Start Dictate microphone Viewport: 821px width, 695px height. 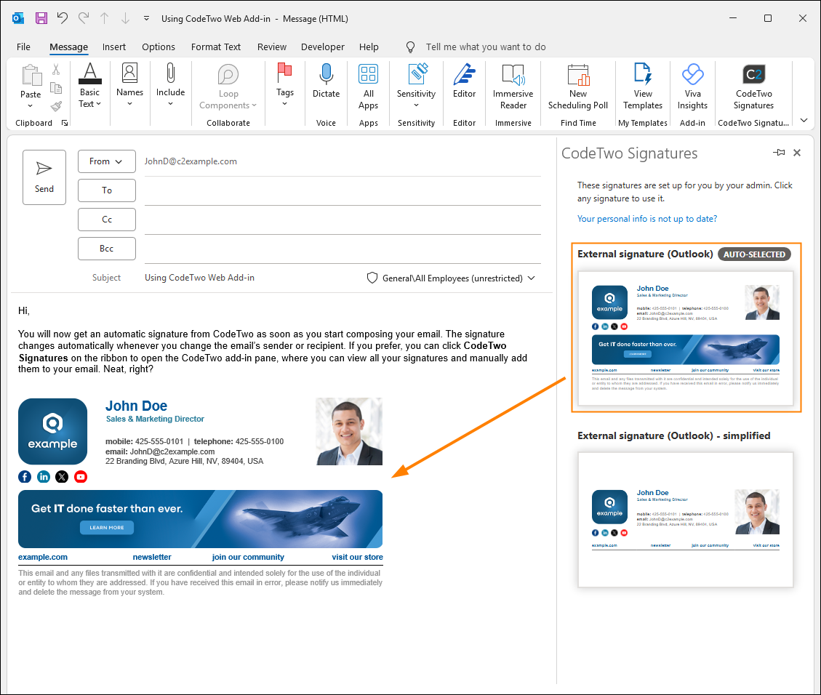tap(327, 81)
